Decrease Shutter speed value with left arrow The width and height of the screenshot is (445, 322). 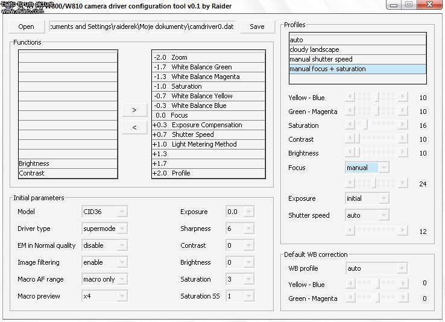350,231
